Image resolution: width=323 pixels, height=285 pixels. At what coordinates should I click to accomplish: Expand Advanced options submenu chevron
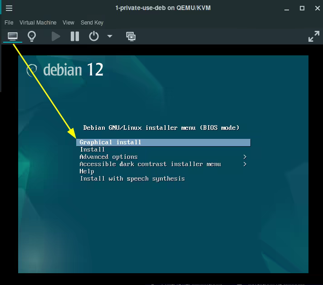click(245, 157)
